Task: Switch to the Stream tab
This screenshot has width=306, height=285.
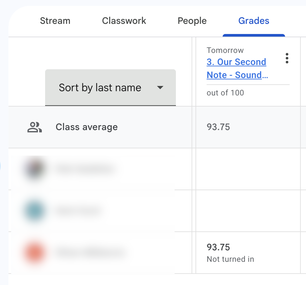Action: tap(55, 21)
